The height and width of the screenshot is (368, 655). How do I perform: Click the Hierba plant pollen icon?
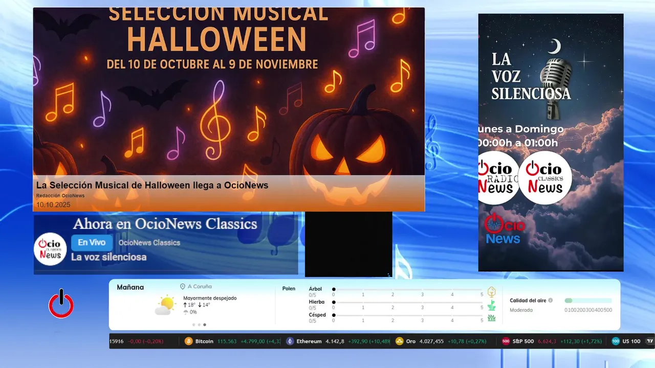(491, 306)
